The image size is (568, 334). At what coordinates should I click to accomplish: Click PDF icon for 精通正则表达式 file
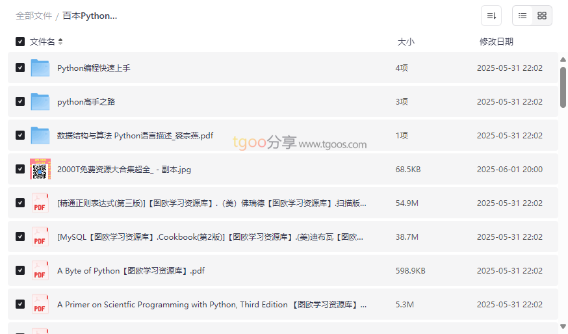tap(40, 203)
